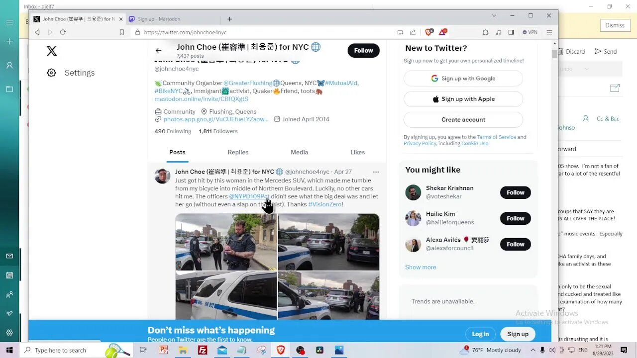This screenshot has width=637, height=358.
Task: Follow Shekar Krishnan
Action: (x=516, y=192)
